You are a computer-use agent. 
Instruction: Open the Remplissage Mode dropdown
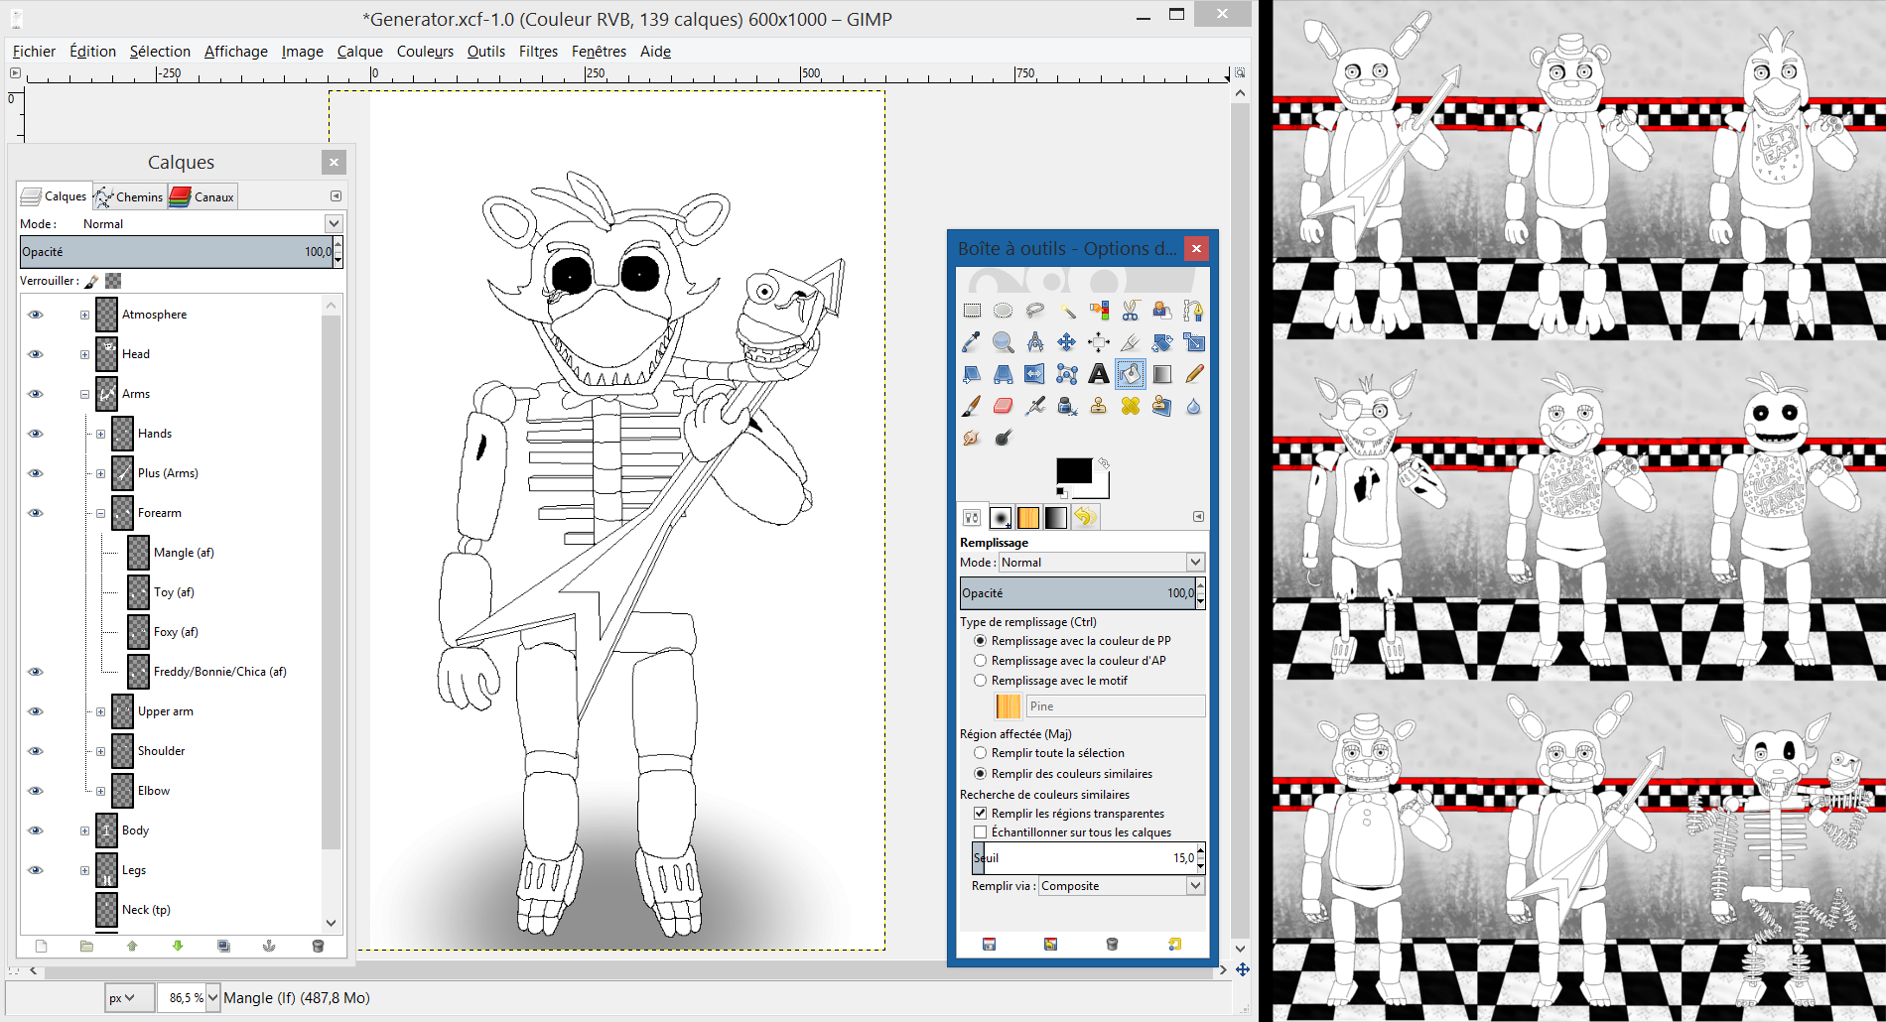1195,563
